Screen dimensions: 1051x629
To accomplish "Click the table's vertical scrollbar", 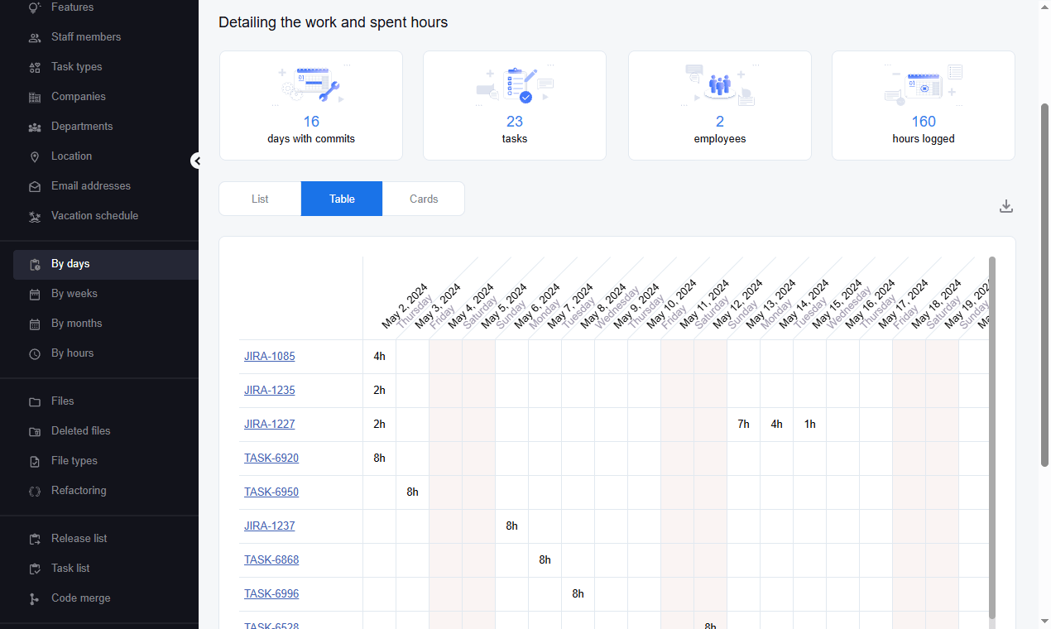I will pos(992,436).
